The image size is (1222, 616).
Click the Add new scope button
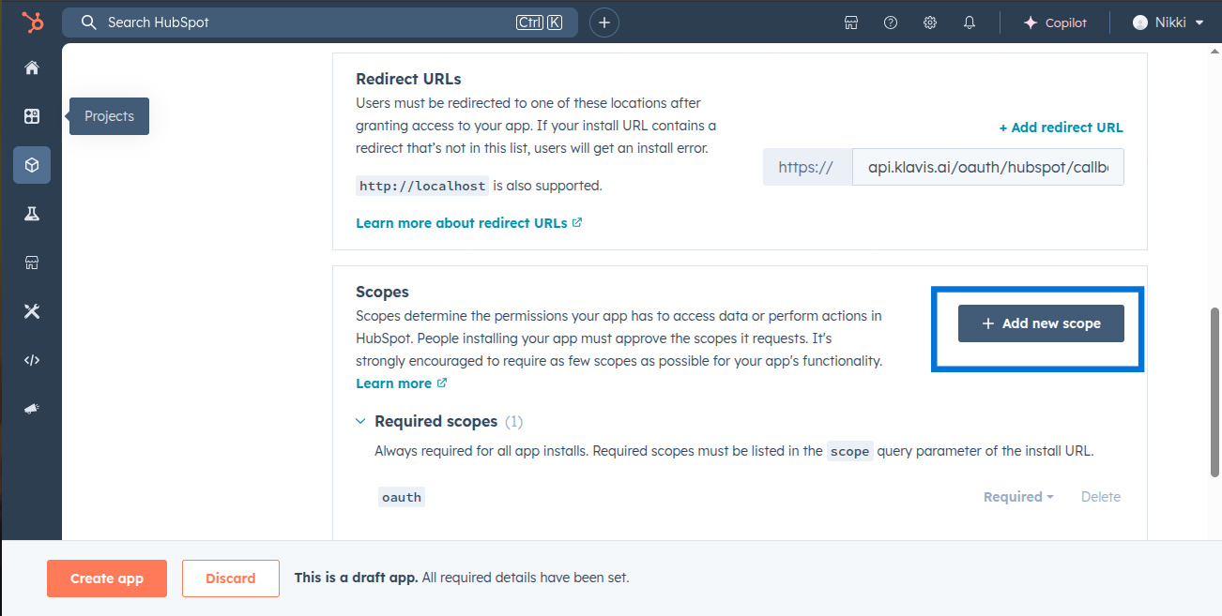(1041, 323)
